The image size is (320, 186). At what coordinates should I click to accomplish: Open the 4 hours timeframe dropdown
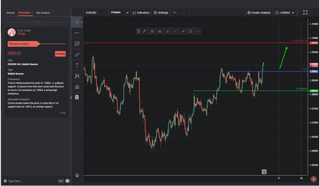click(x=120, y=13)
